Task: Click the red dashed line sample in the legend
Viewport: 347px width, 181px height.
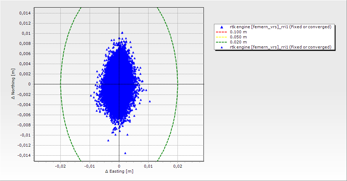Action: 222,32
